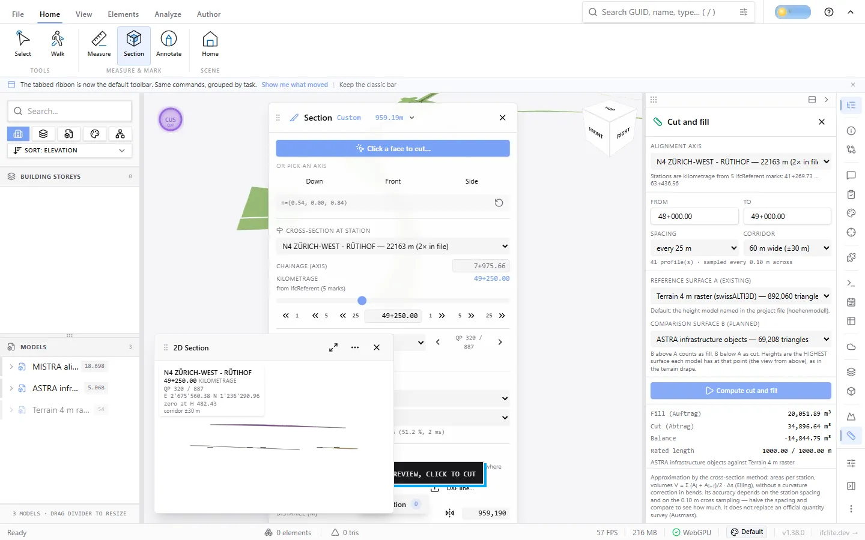Expand the MISTRA model tree row
Image resolution: width=865 pixels, height=540 pixels.
(x=11, y=367)
